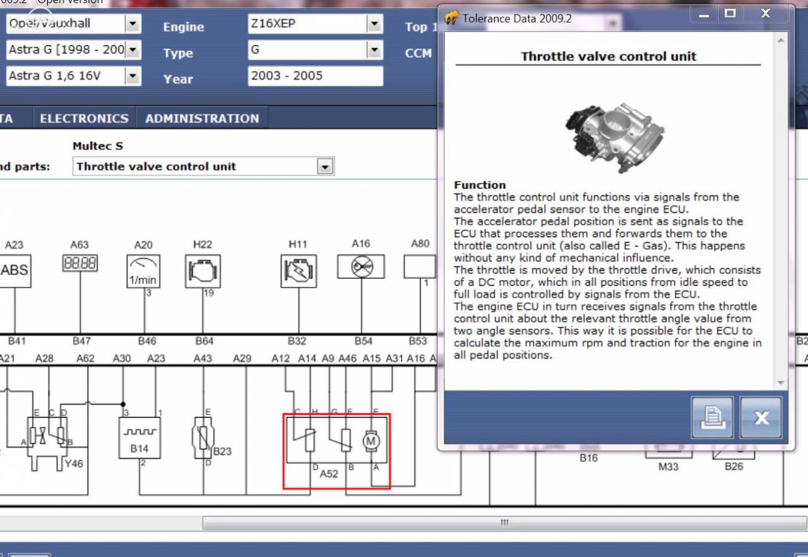Click connector pin label A43

(203, 358)
